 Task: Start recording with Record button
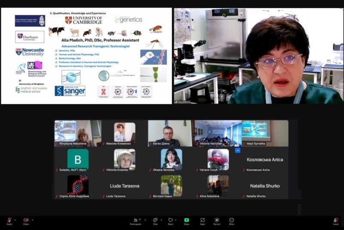pyautogui.click(x=217, y=221)
